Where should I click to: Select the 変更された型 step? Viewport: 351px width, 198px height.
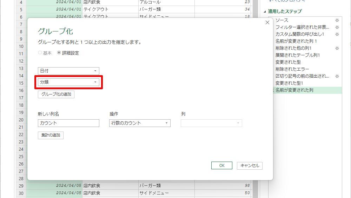(x=288, y=62)
